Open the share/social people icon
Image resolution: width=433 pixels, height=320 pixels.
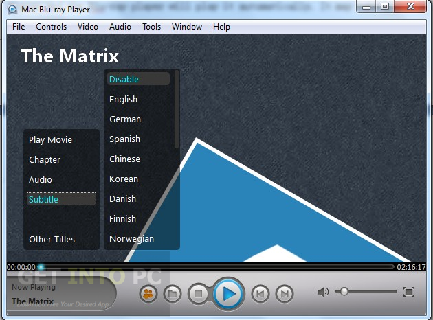pos(148,294)
